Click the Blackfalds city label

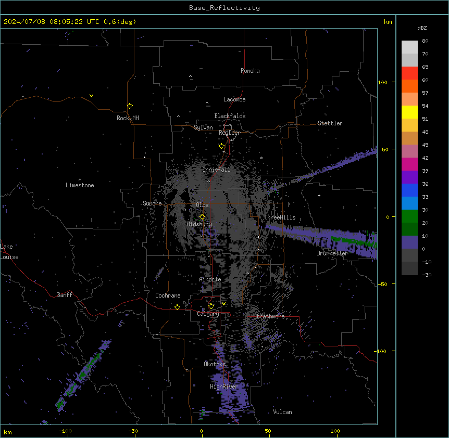click(230, 116)
